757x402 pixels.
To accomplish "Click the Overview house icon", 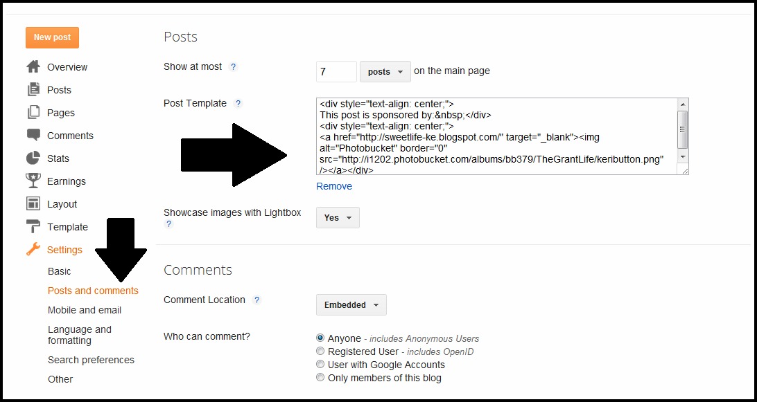I will (33, 67).
